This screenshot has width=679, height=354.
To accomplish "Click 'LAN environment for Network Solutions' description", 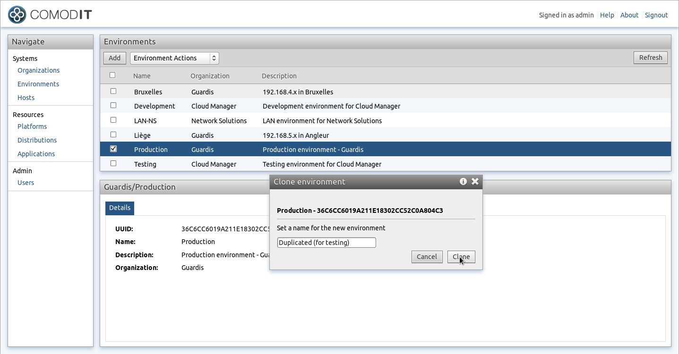I will click(x=322, y=121).
